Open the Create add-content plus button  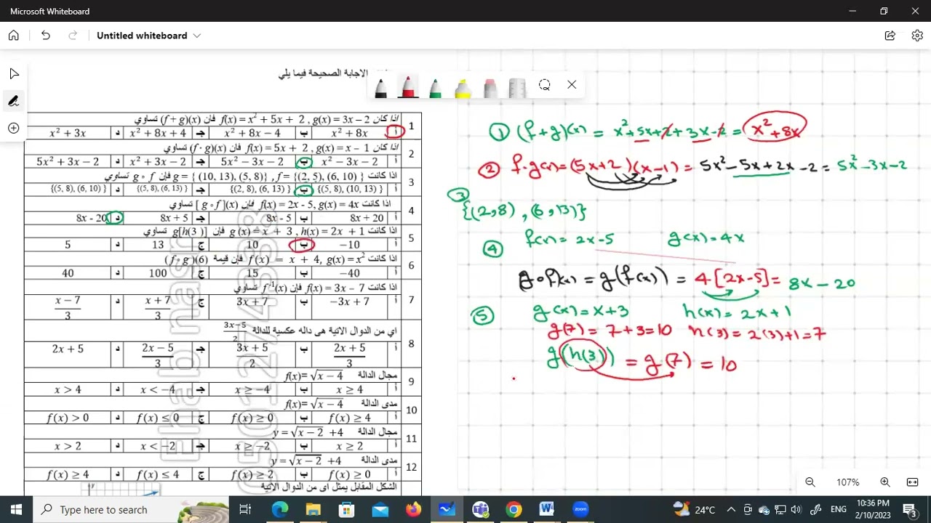(14, 129)
